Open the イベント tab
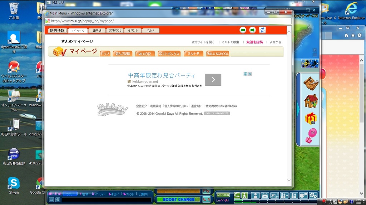Image resolution: width=366 pixels, height=205 pixels. [x=133, y=31]
